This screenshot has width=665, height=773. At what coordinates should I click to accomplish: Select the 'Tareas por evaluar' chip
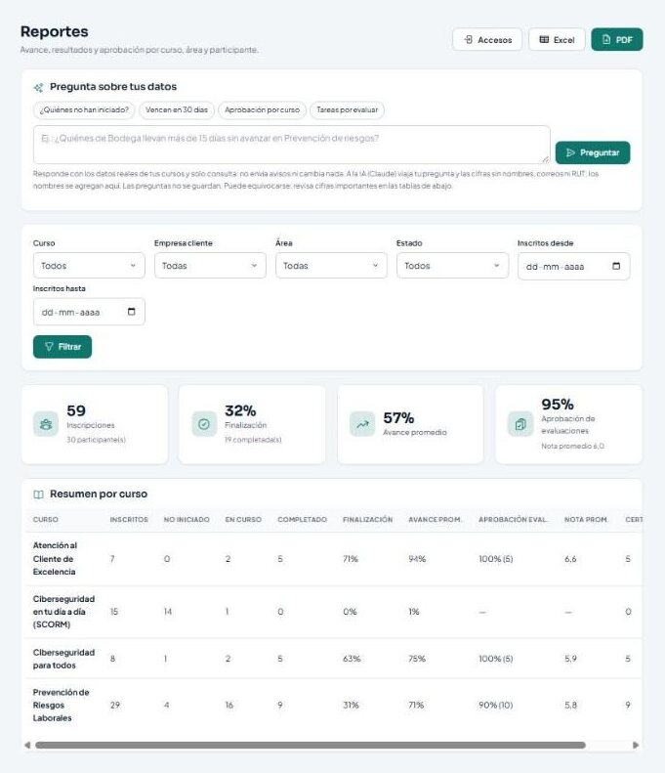[347, 109]
